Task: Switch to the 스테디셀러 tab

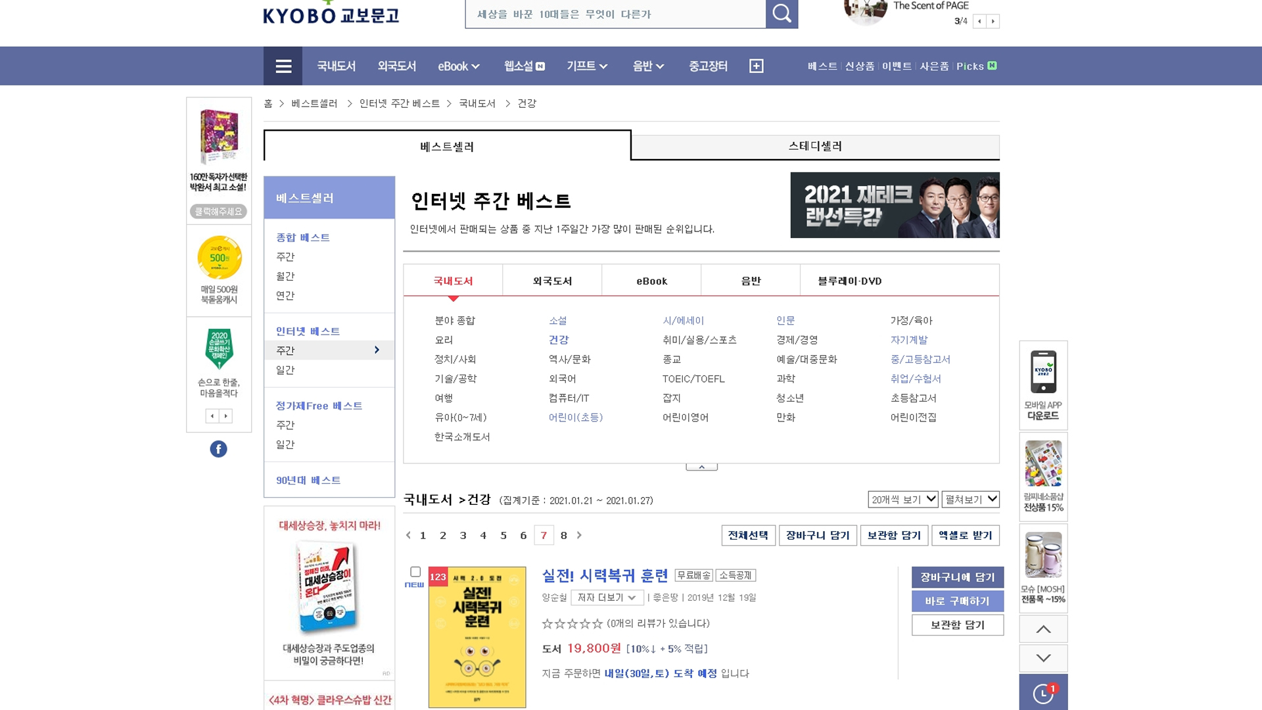Action: click(815, 147)
